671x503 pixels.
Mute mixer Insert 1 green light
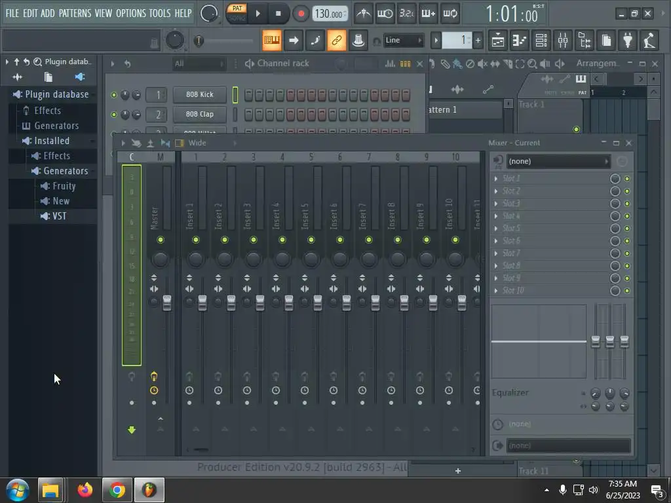(195, 240)
